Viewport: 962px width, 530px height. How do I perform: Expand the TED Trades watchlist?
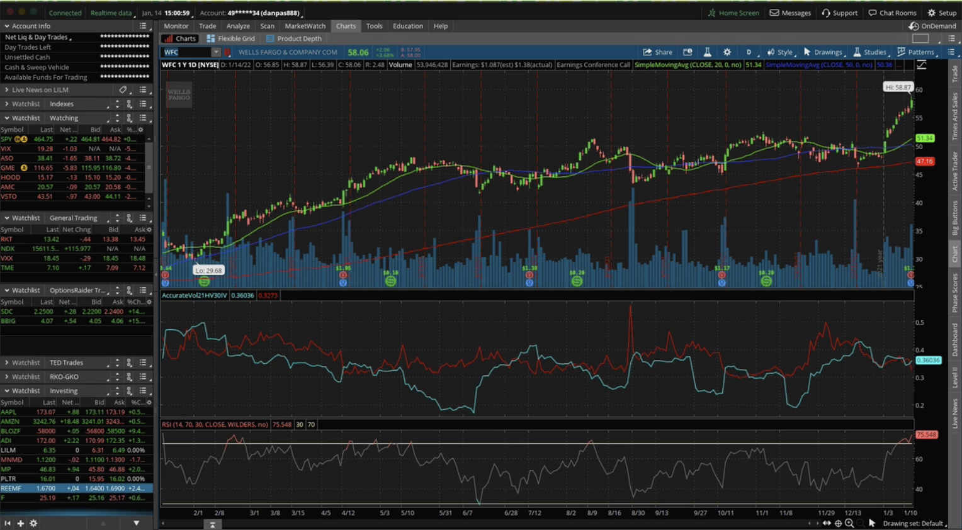(7, 363)
